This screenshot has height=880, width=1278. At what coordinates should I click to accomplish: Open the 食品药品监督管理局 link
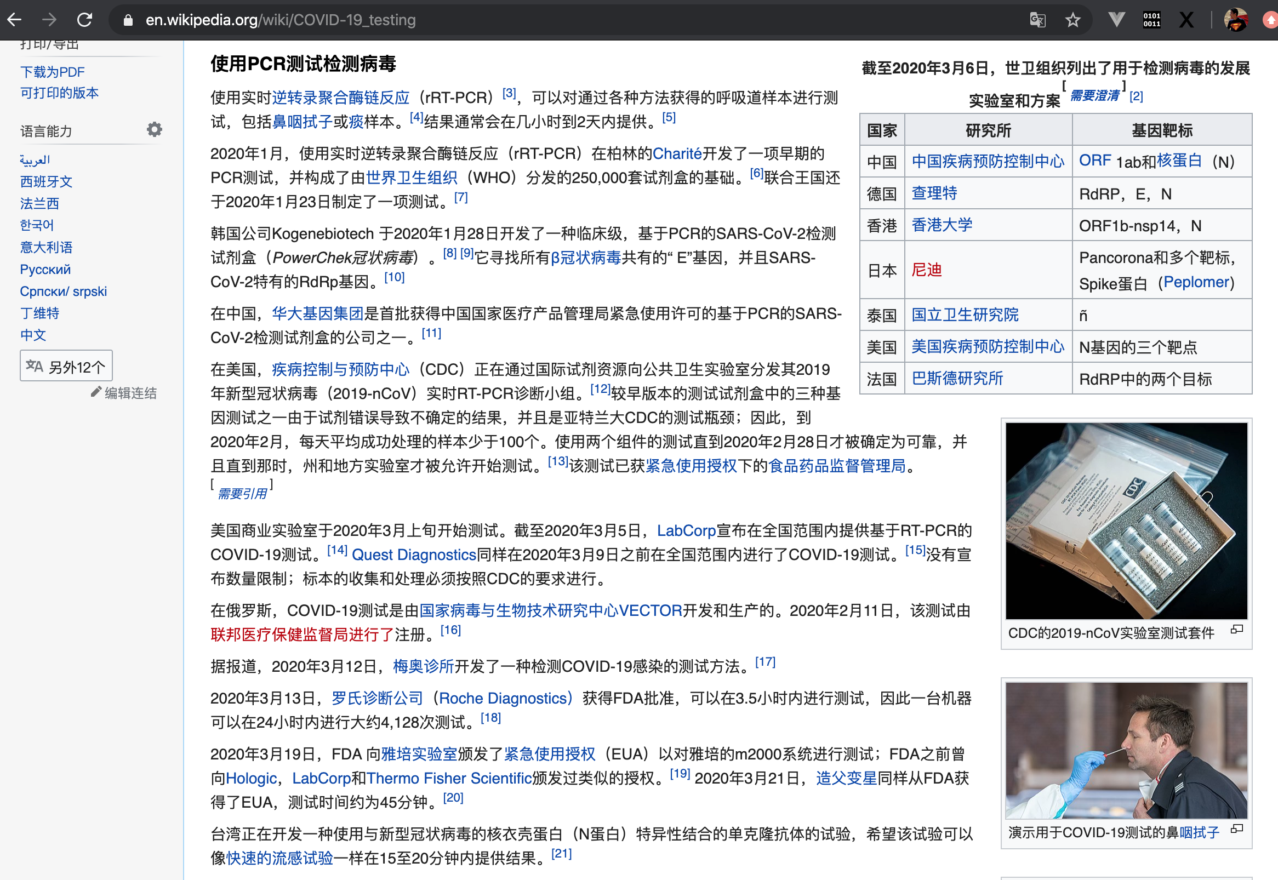click(x=837, y=466)
